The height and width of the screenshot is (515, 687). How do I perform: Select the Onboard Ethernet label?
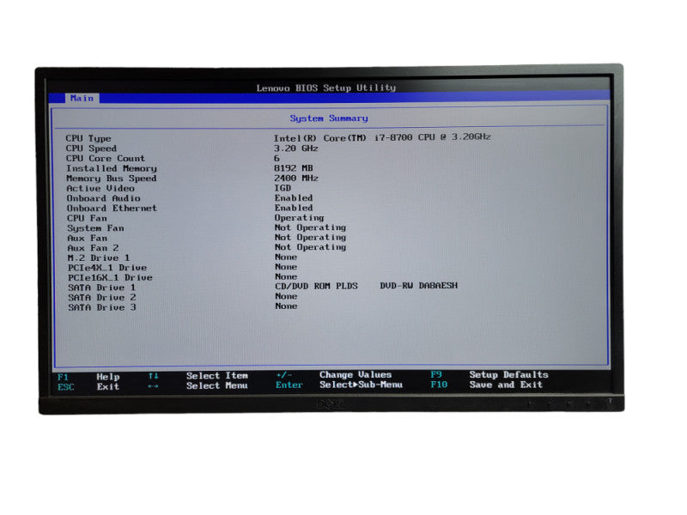tap(112, 209)
